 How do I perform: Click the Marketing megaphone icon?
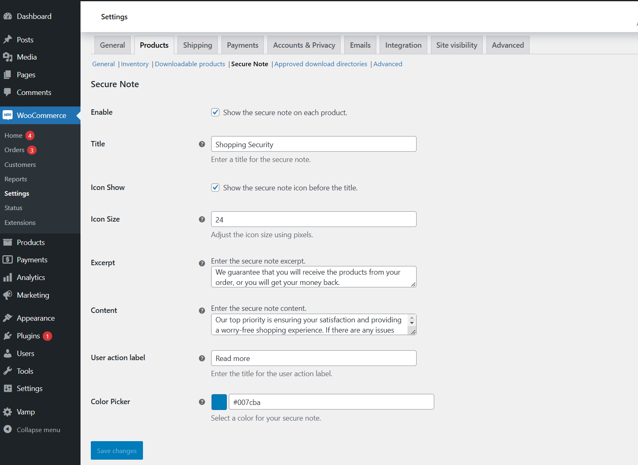pos(7,295)
